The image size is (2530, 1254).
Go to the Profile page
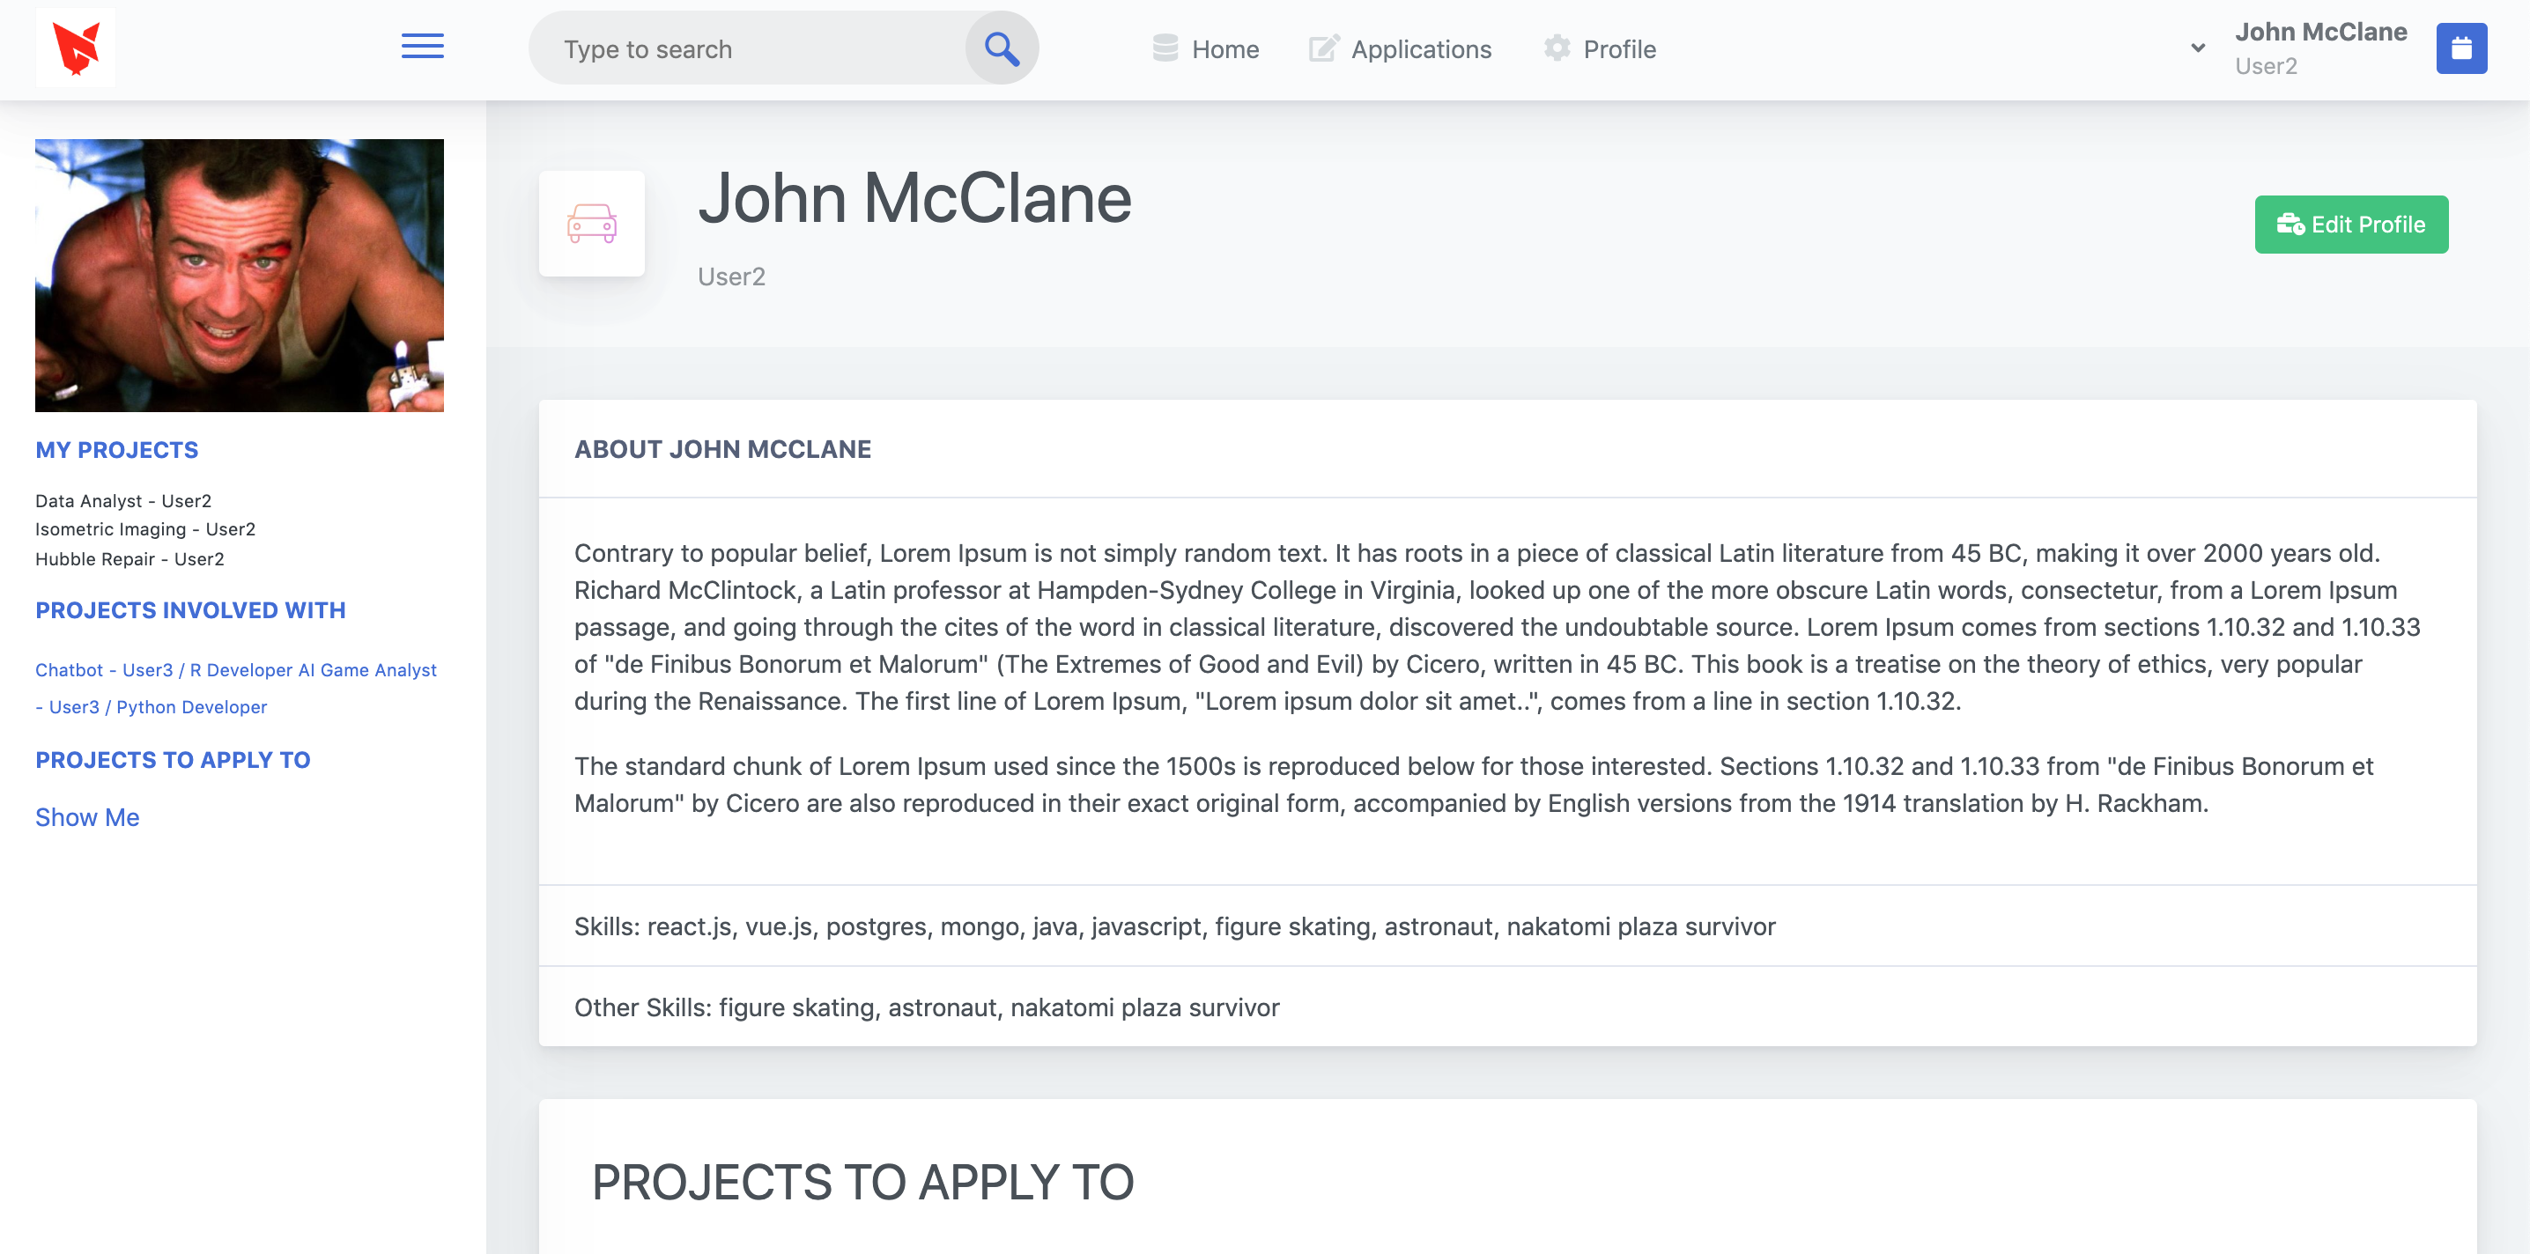tap(1618, 48)
